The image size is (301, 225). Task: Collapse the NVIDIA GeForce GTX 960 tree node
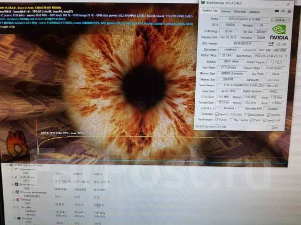[x=8, y=165]
